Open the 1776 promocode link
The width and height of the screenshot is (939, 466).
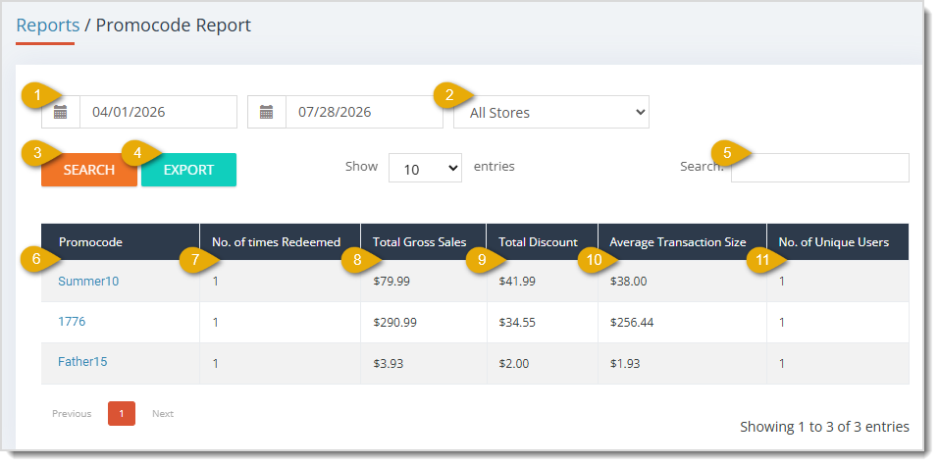[72, 322]
